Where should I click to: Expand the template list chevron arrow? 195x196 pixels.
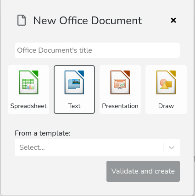tap(172, 147)
